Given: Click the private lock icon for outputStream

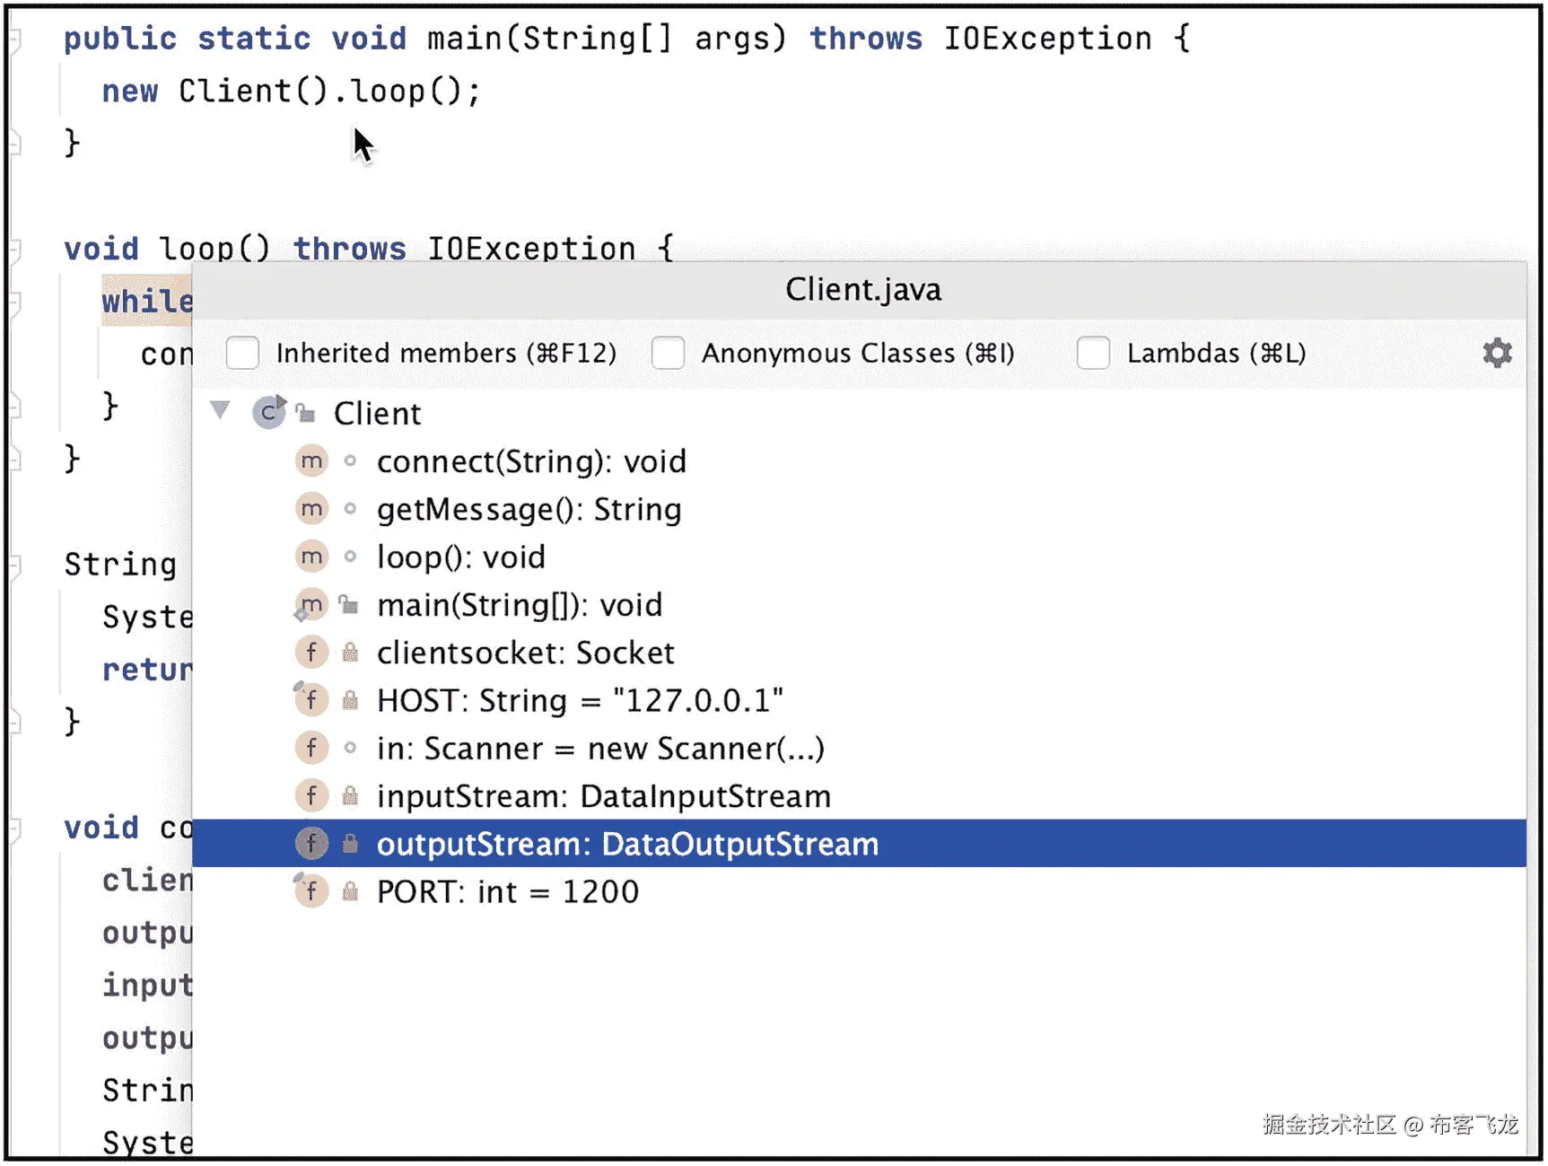Looking at the screenshot, I should click(x=350, y=843).
